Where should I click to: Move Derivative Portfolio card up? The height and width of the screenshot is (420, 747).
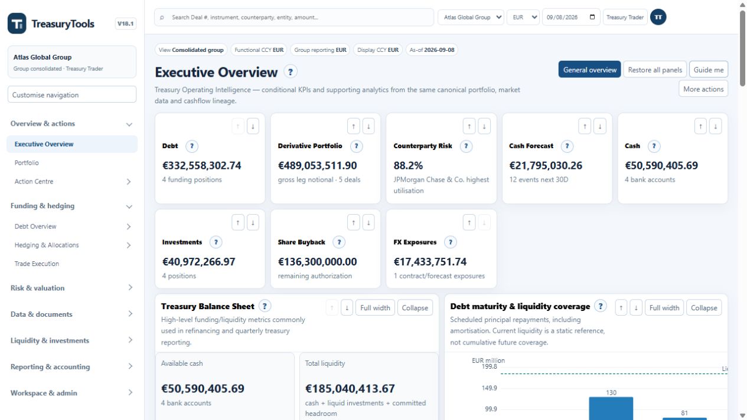tap(353, 126)
